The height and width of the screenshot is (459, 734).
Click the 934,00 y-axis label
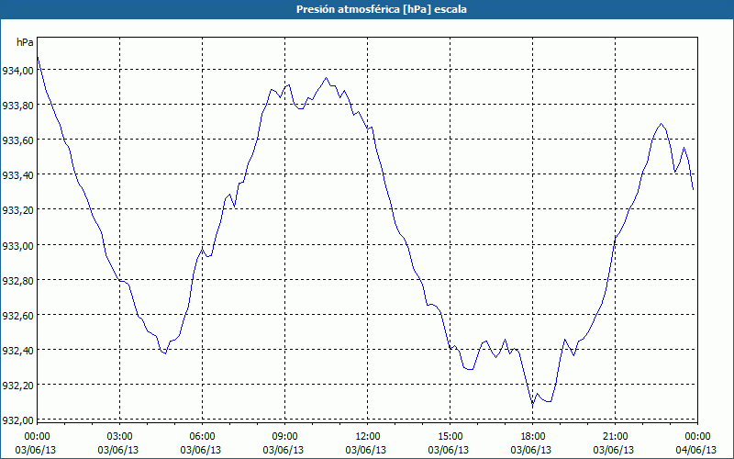point(17,71)
